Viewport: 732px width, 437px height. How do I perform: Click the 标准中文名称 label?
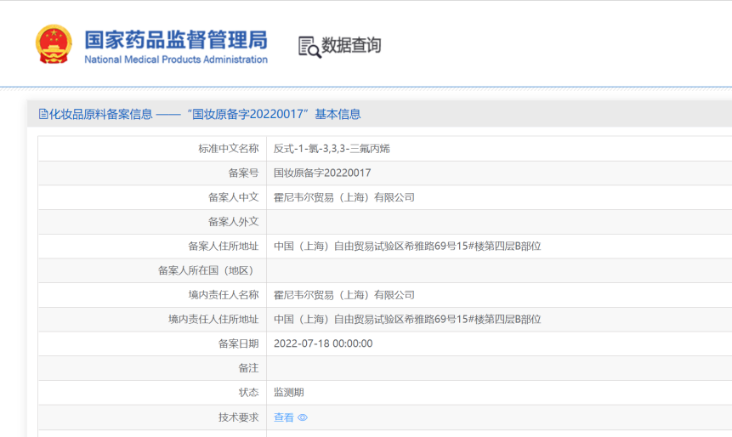[x=229, y=149]
